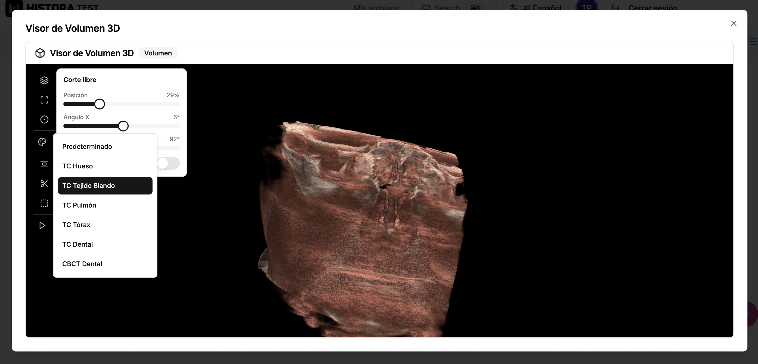Start playback with the play triangle icon

tap(42, 225)
